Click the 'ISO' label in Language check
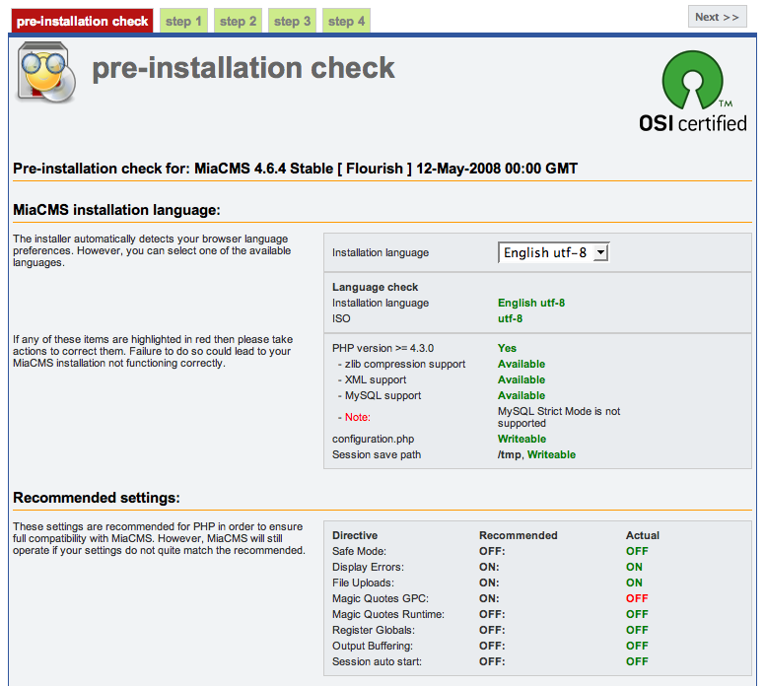Image resolution: width=765 pixels, height=686 pixels. pyautogui.click(x=341, y=318)
